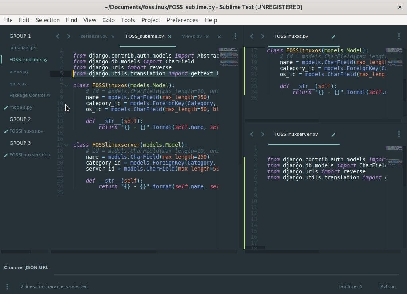Screen dimensions: 407x294
Task: Open the three-dot menu of the FOSSlinuxserver.py pane
Action: click(399, 134)
